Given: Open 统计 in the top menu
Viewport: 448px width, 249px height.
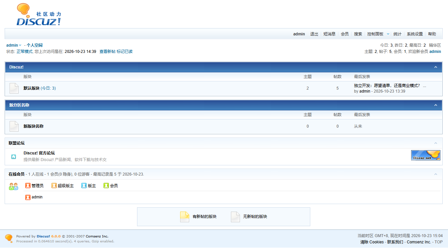Looking at the screenshot, I should pyautogui.click(x=397, y=34).
